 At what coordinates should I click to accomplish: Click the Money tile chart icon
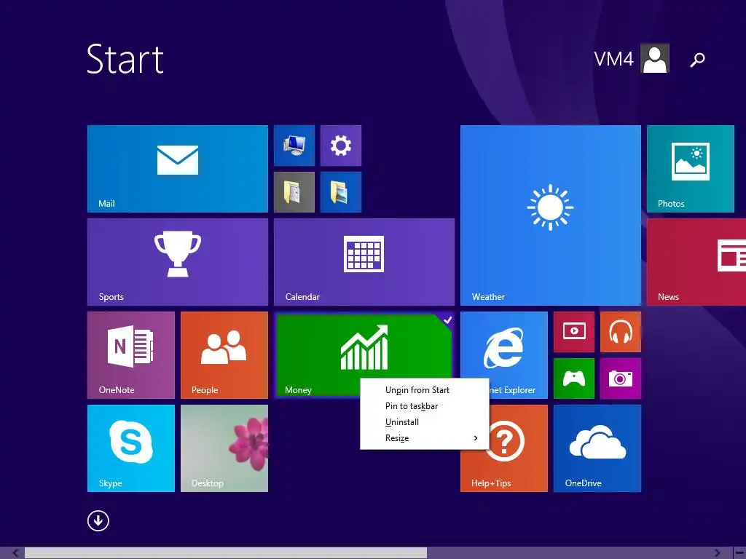click(x=364, y=347)
